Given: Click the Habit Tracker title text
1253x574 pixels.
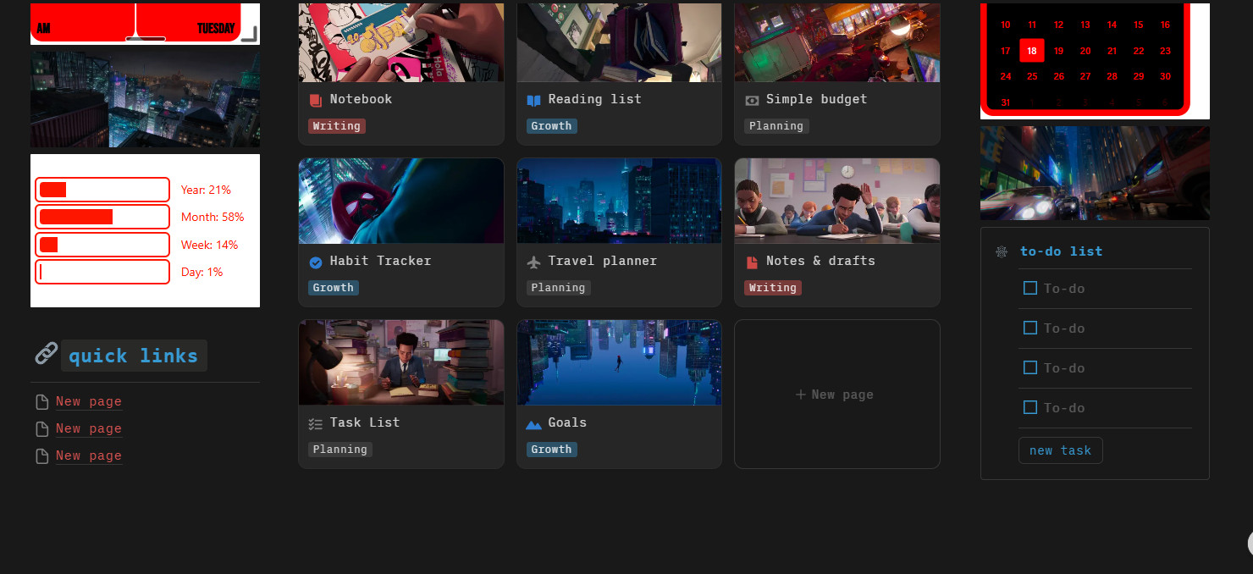Looking at the screenshot, I should coord(380,261).
